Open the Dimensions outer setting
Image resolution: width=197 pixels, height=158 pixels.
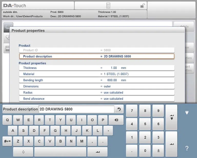coord(97,86)
